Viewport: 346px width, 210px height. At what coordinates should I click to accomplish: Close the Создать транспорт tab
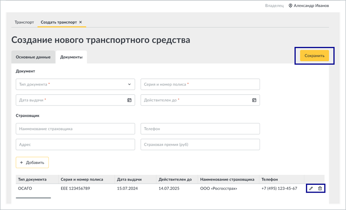81,22
